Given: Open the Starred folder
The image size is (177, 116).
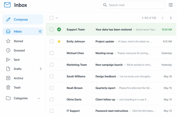Looking at the screenshot, I should (23, 41).
